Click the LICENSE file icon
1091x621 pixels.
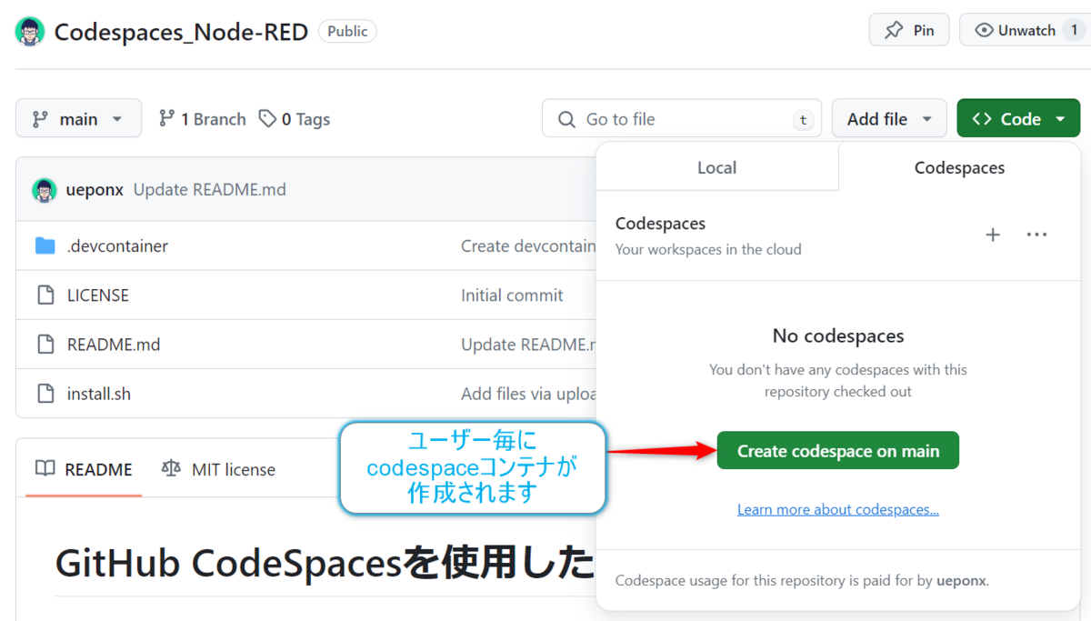point(45,295)
